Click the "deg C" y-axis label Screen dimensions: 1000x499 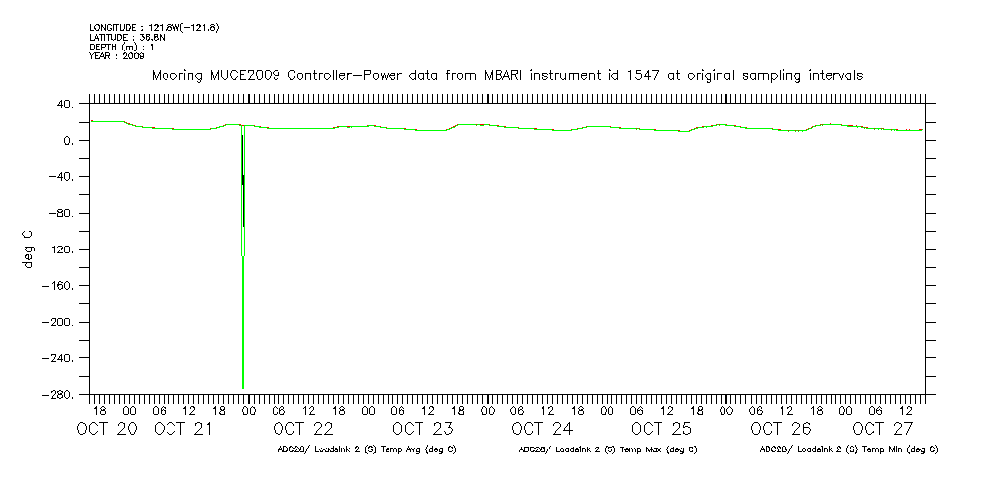pos(27,249)
